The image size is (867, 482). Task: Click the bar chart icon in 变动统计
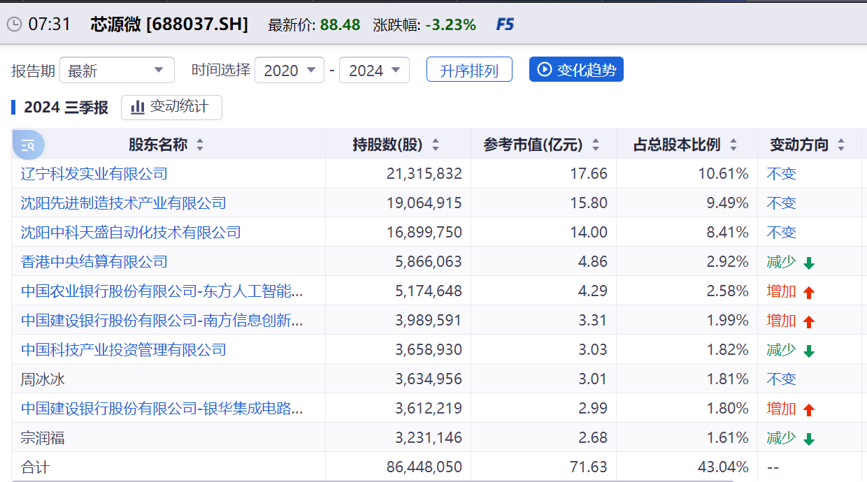click(x=138, y=107)
